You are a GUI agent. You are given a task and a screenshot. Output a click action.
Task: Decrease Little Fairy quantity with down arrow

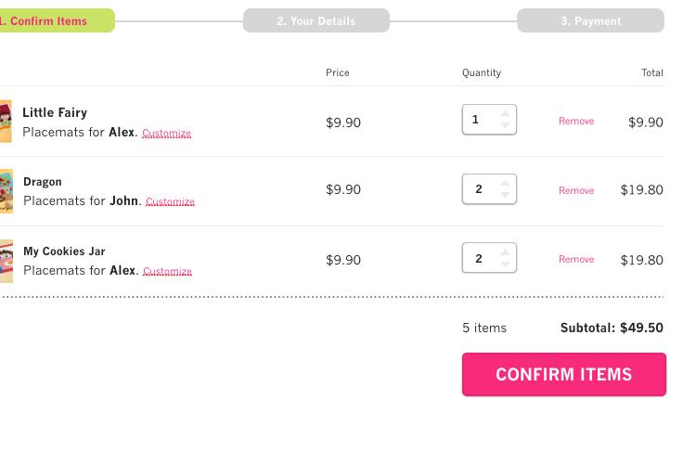point(505,125)
